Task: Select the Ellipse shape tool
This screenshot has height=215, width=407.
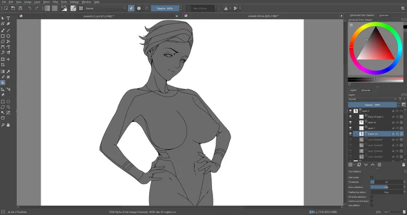Action: point(8,36)
